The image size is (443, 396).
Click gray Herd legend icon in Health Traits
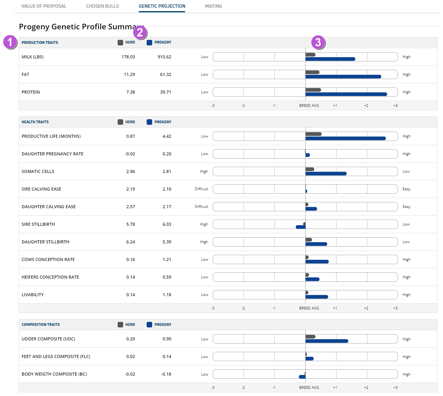coord(120,122)
